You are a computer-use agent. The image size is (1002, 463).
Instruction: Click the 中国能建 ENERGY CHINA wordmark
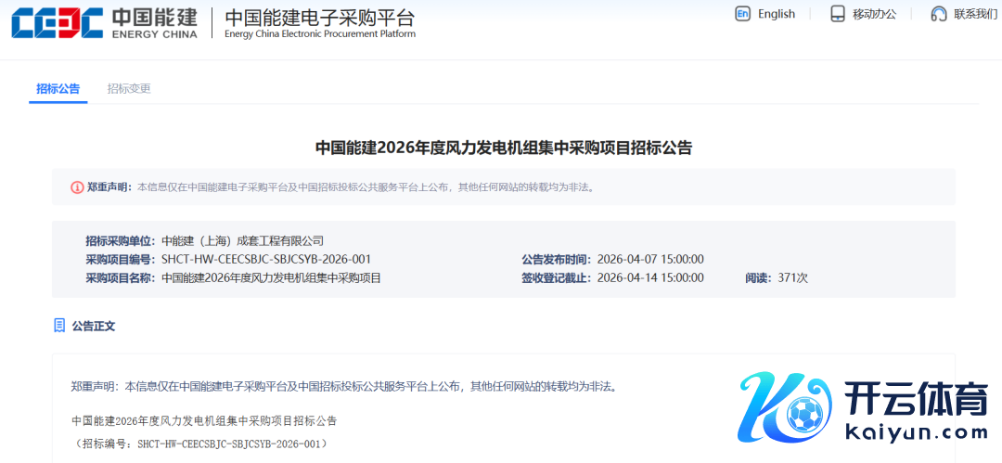click(x=154, y=23)
